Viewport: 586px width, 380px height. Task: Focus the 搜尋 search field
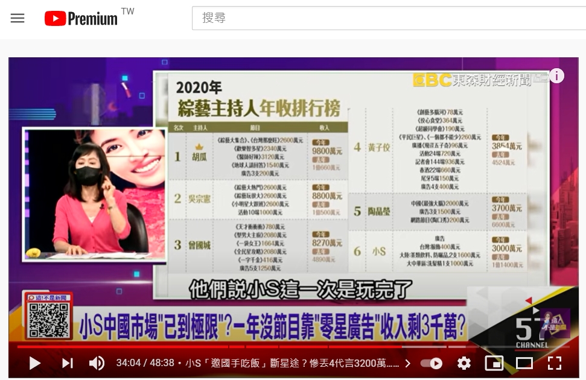389,18
